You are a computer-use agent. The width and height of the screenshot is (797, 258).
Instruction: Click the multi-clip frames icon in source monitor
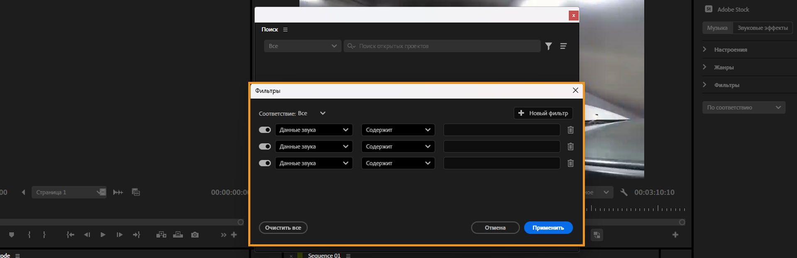[136, 192]
